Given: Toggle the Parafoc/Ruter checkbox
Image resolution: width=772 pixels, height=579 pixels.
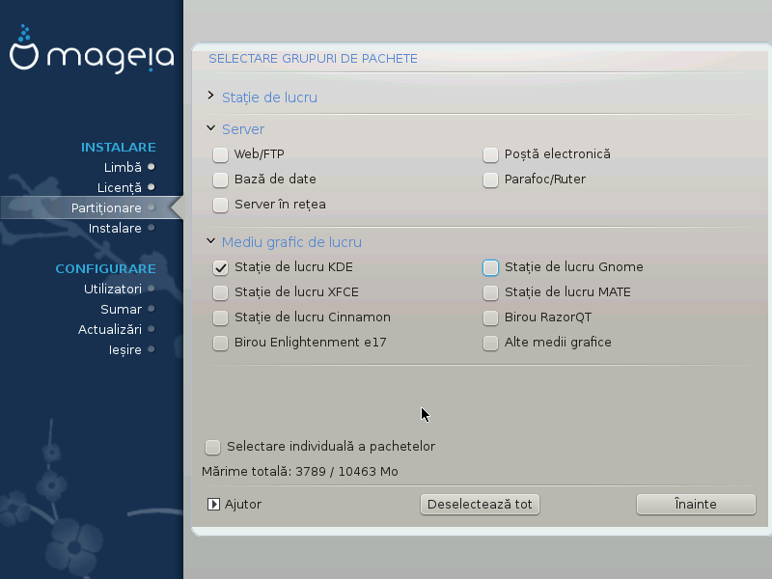Looking at the screenshot, I should pyautogui.click(x=490, y=179).
